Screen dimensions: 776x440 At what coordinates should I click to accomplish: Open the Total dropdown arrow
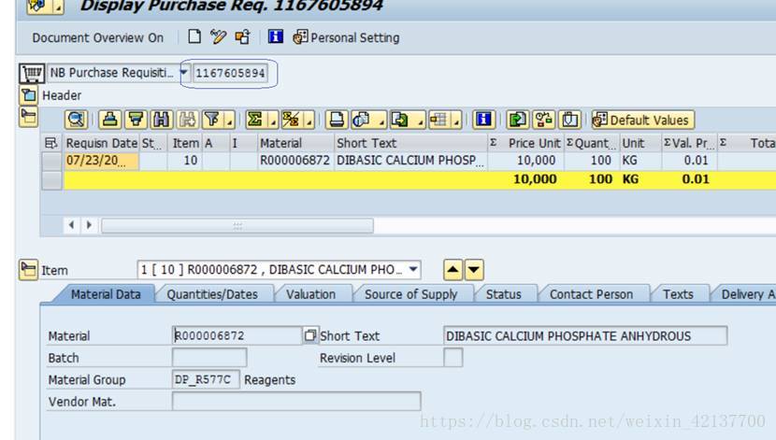coord(273,121)
